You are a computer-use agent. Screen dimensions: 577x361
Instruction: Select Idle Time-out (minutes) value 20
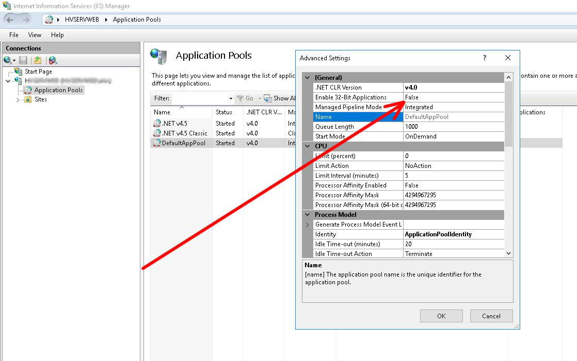click(454, 244)
